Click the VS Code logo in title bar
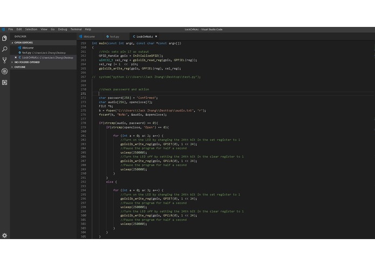Viewport: 375px width, 266px height. click(x=3, y=29)
